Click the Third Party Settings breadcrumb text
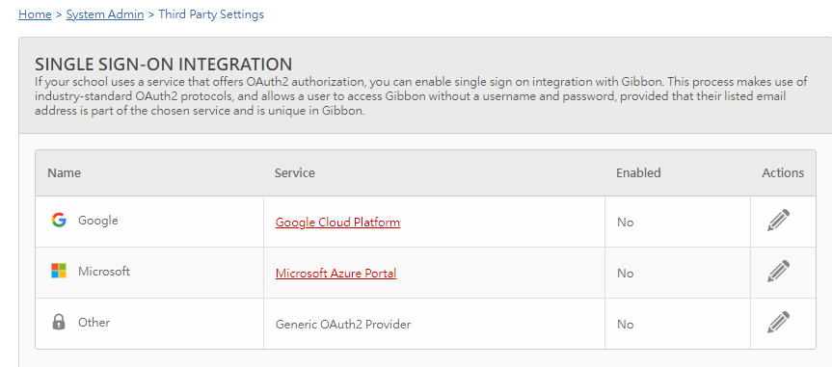 [x=211, y=14]
